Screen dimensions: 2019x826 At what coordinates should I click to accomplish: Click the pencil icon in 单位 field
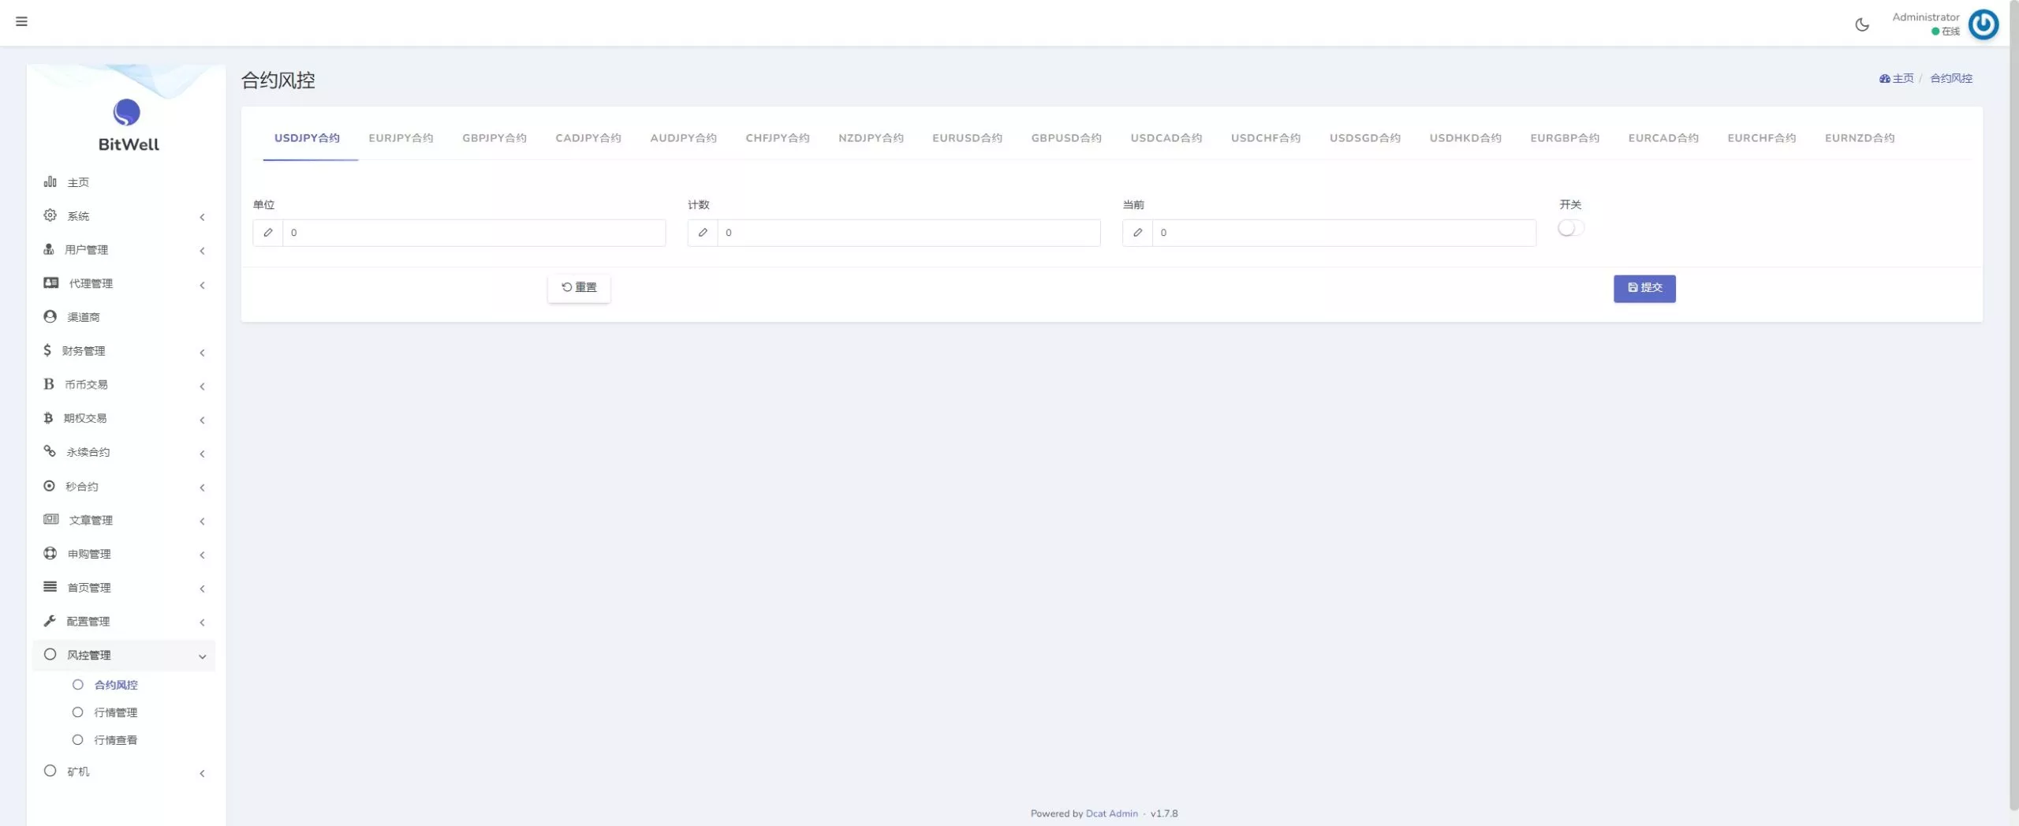pos(268,233)
